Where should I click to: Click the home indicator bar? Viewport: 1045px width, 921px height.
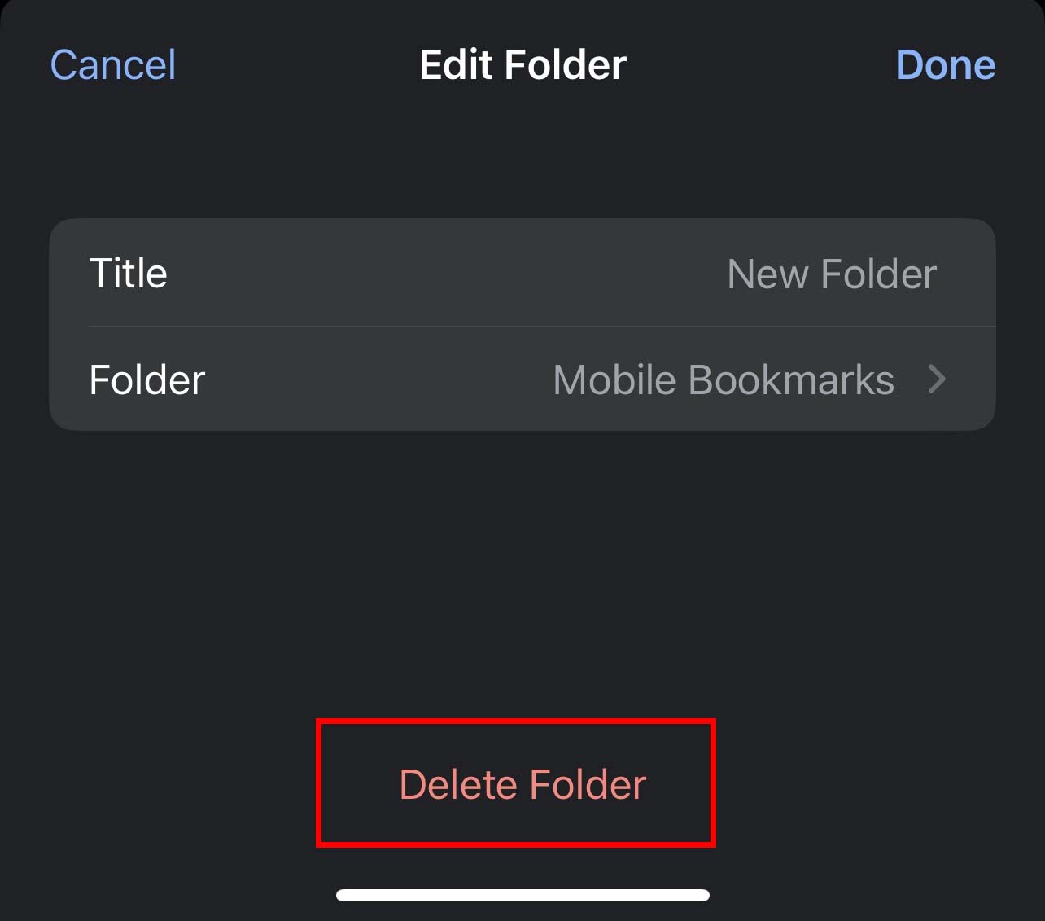(522, 895)
